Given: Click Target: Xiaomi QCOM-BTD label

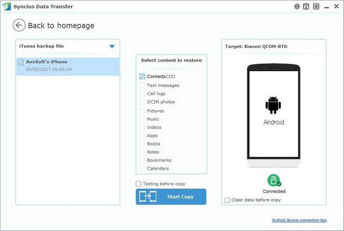Looking at the screenshot, I should (x=256, y=47).
